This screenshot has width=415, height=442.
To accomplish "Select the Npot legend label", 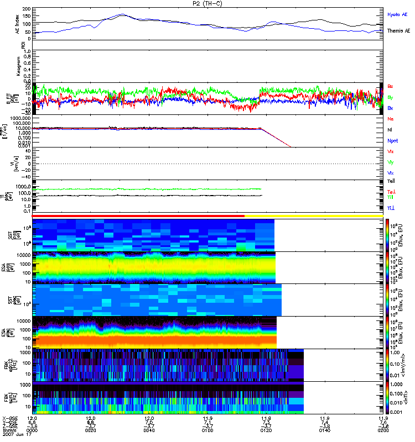I will [393, 141].
